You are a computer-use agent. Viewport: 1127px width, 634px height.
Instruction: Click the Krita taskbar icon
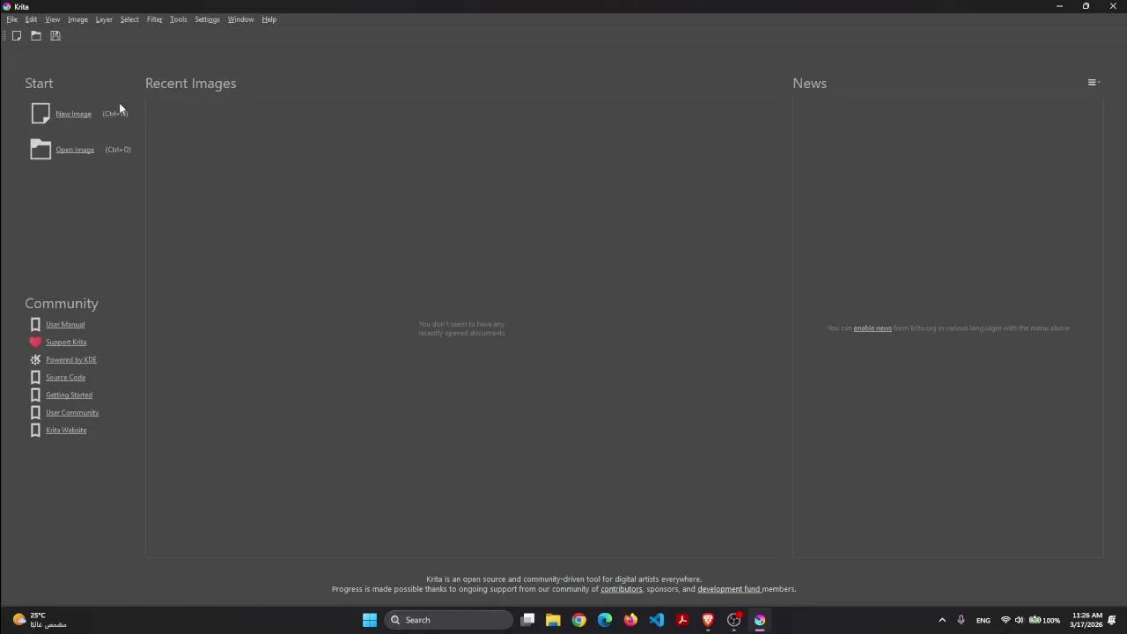(x=760, y=620)
